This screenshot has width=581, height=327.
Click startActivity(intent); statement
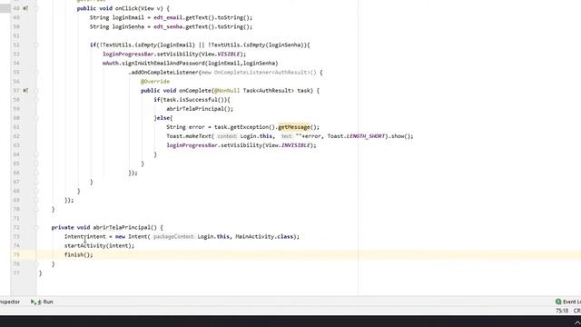coord(99,246)
